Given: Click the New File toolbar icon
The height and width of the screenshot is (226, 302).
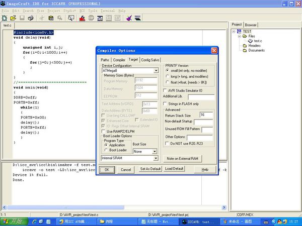Looking at the screenshot, I should point(6,18).
